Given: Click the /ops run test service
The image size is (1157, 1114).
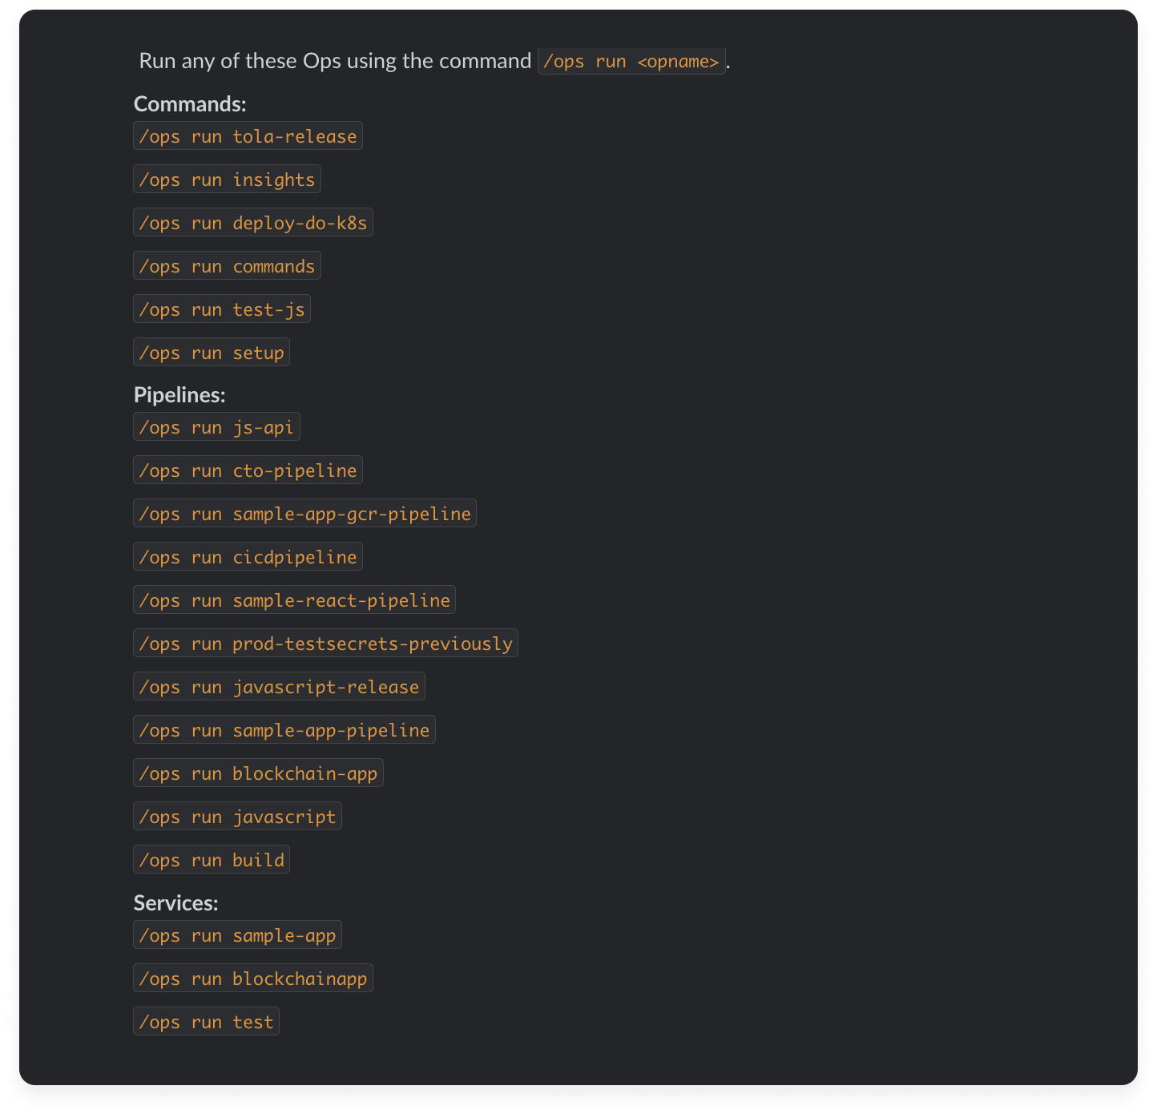Looking at the screenshot, I should point(206,1022).
